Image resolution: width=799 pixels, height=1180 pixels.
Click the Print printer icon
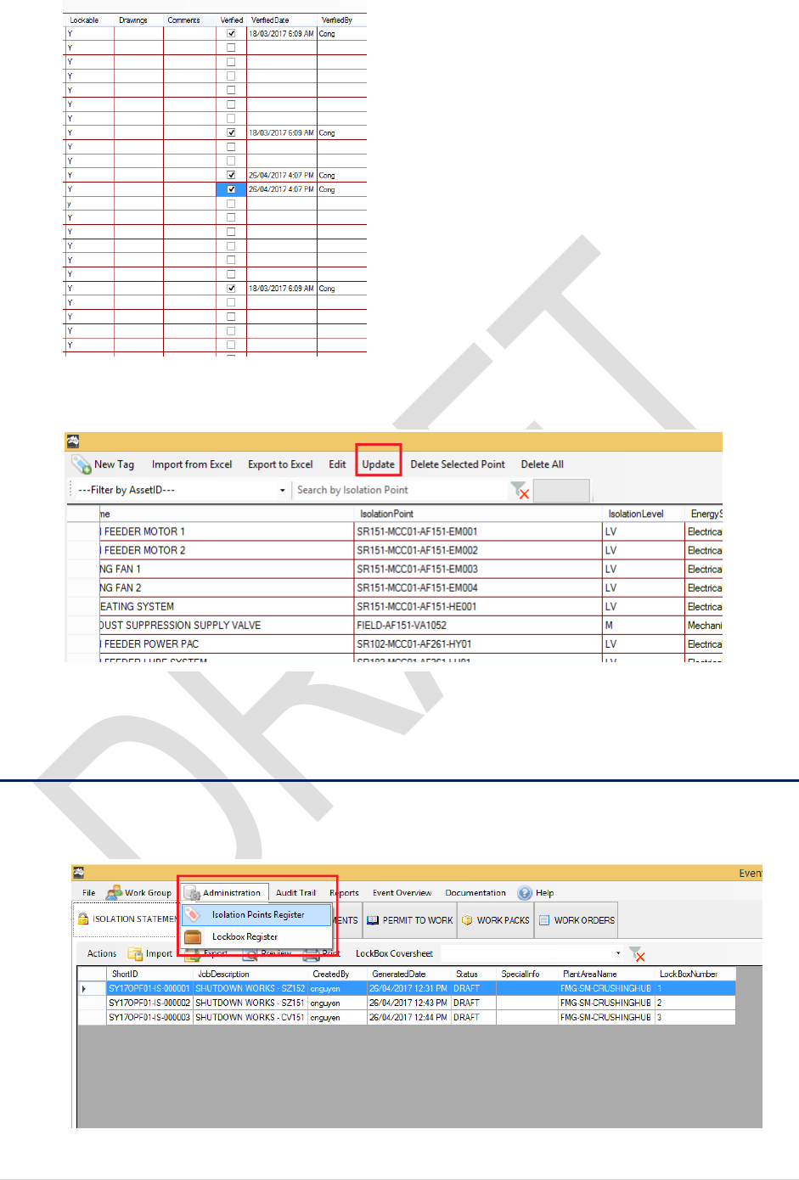311,953
